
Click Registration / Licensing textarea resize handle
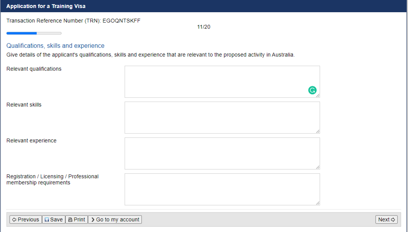coord(318,203)
